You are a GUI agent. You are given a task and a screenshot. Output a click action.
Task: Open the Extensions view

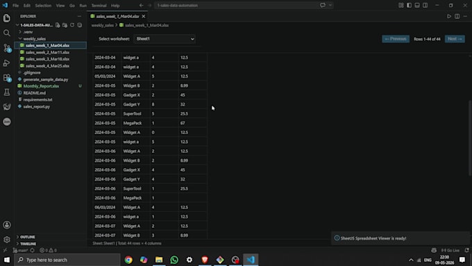[x=7, y=78]
